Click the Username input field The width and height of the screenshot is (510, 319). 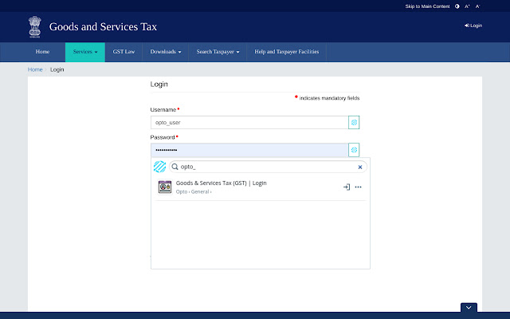[x=249, y=123]
